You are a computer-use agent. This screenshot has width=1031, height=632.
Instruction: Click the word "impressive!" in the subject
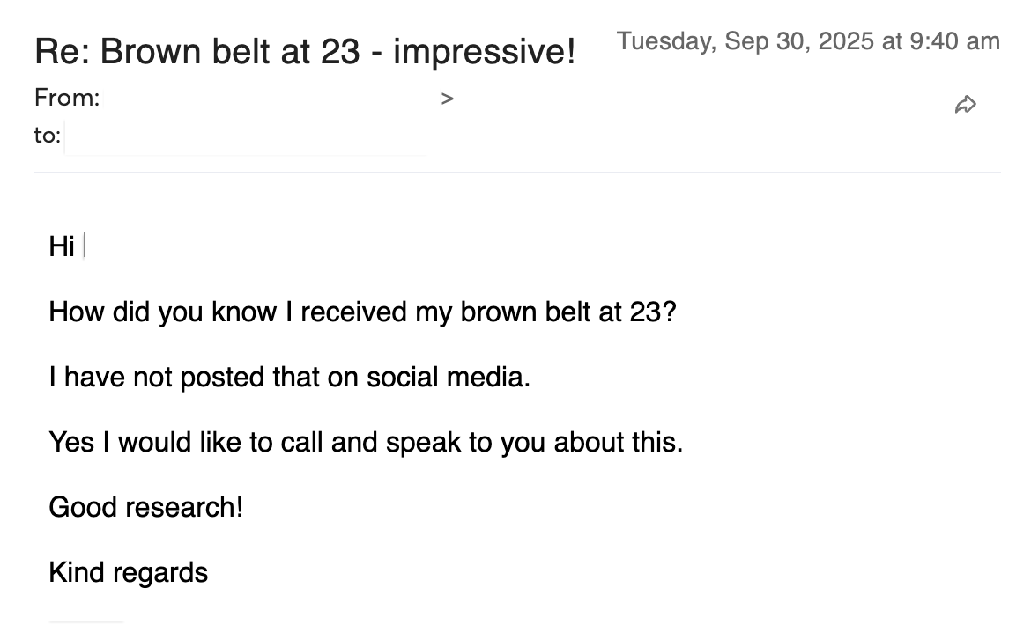pos(484,52)
